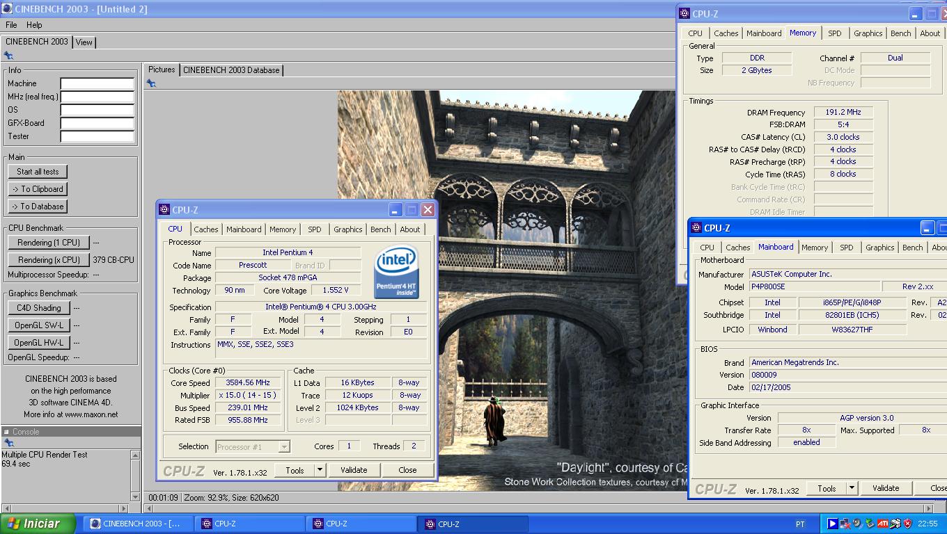Click the Console scrollbar down arrow
This screenshot has height=534, width=947.
[136, 497]
